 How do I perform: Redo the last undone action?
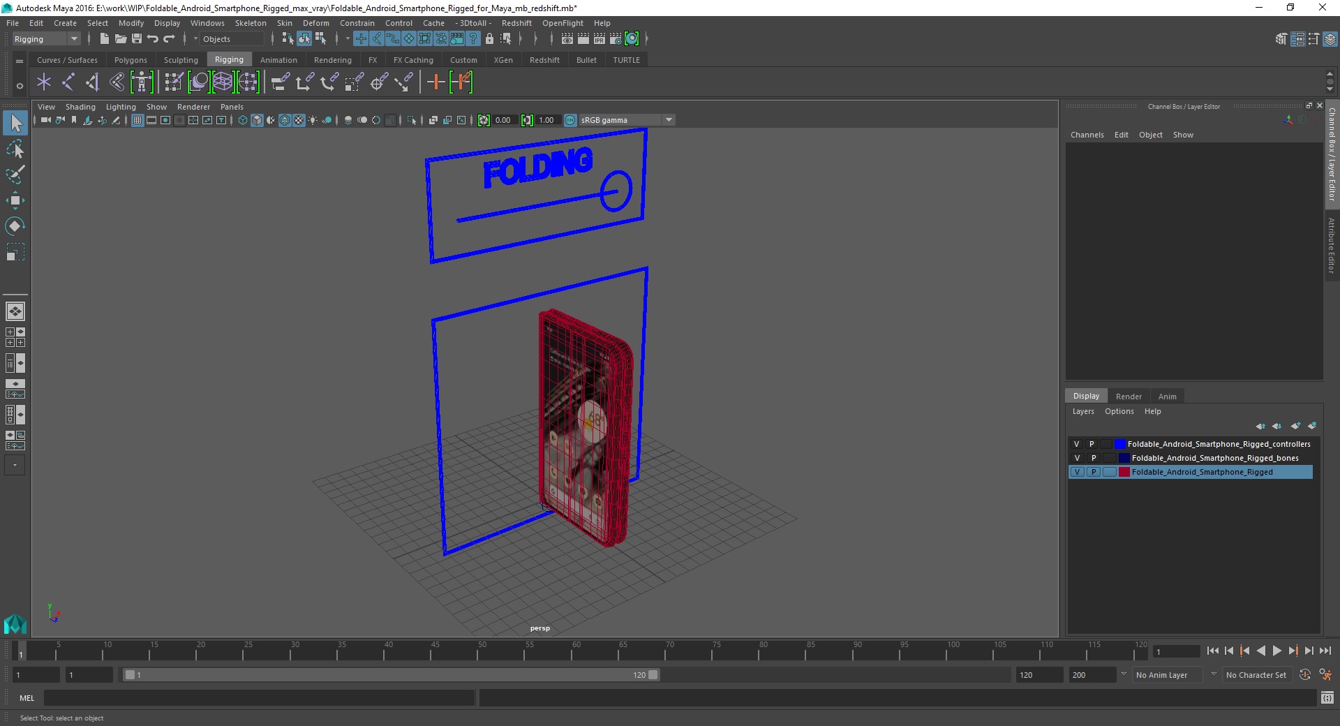coord(169,39)
